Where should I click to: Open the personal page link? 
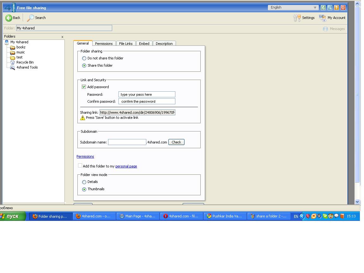pyautogui.click(x=126, y=166)
